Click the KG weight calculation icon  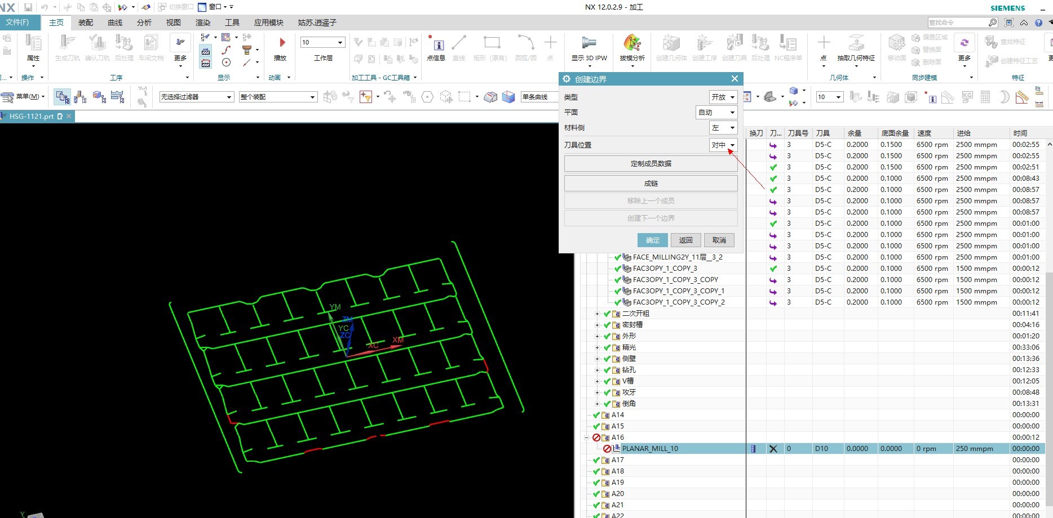[967, 97]
